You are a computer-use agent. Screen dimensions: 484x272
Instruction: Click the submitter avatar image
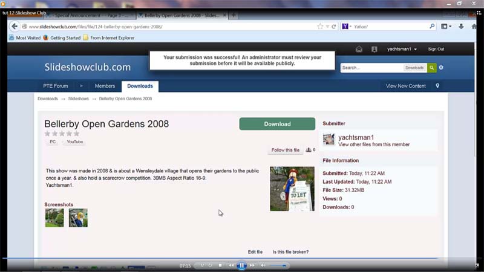tap(329, 140)
